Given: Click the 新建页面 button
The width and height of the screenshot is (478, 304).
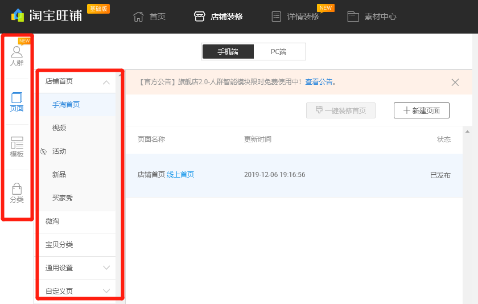Looking at the screenshot, I should pyautogui.click(x=422, y=110).
